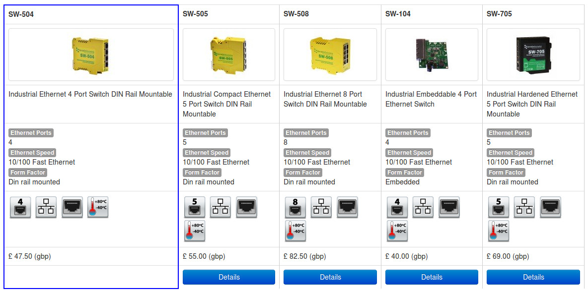Click the network topology icon under SW-104

tap(423, 207)
